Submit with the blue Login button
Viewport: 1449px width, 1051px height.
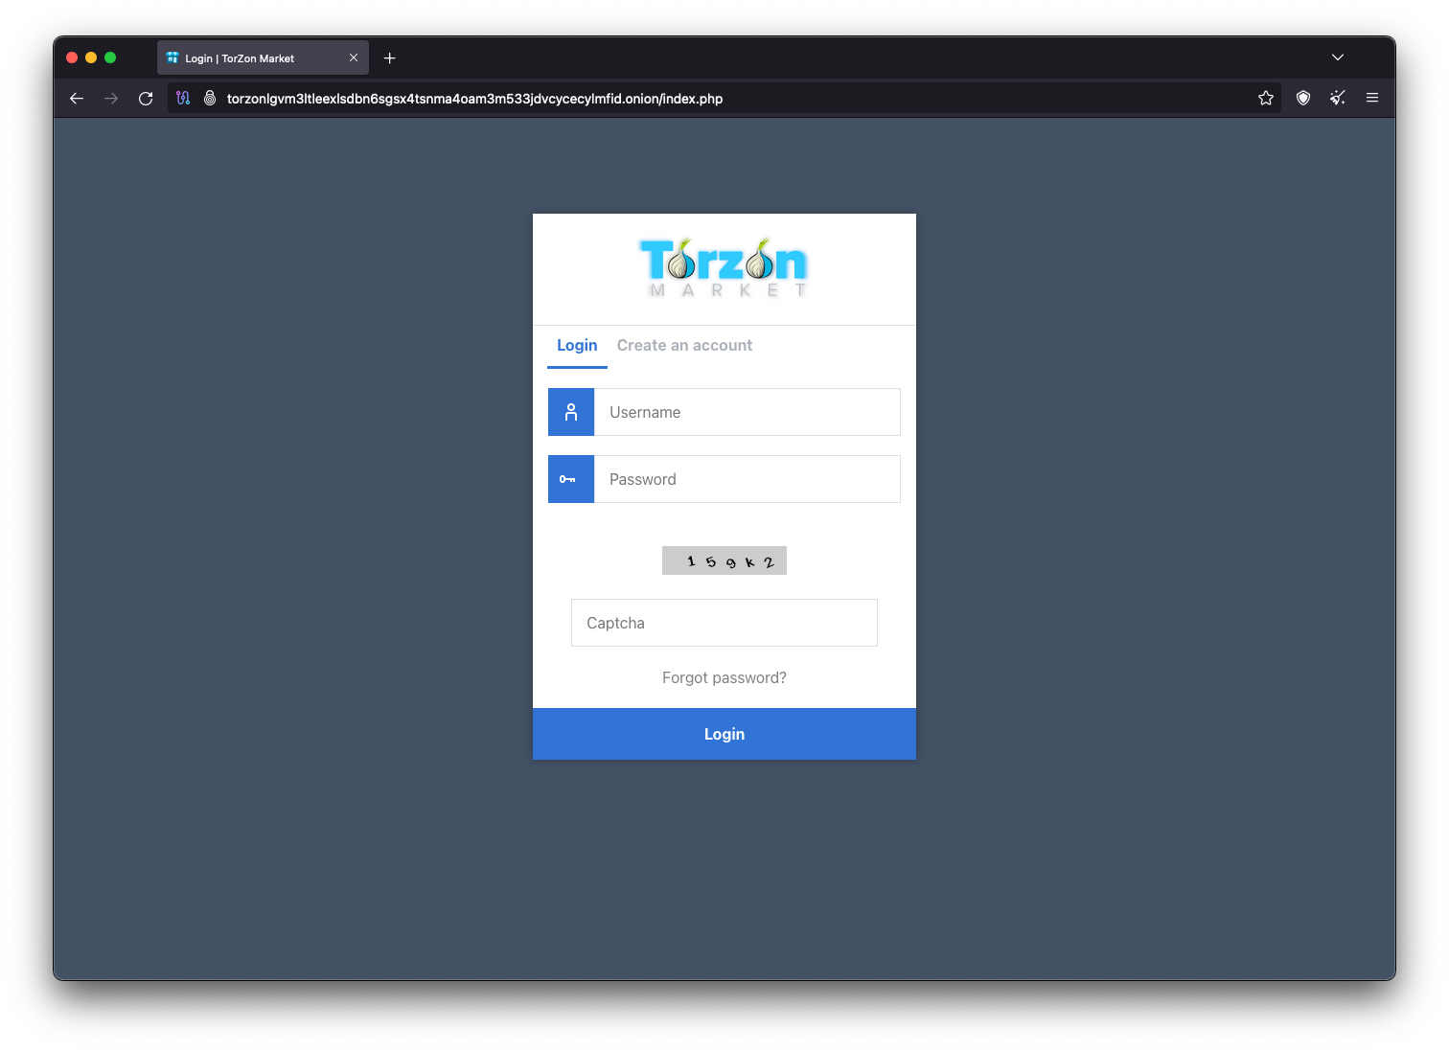pos(724,734)
